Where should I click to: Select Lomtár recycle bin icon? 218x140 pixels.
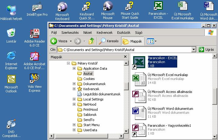tap(11, 36)
